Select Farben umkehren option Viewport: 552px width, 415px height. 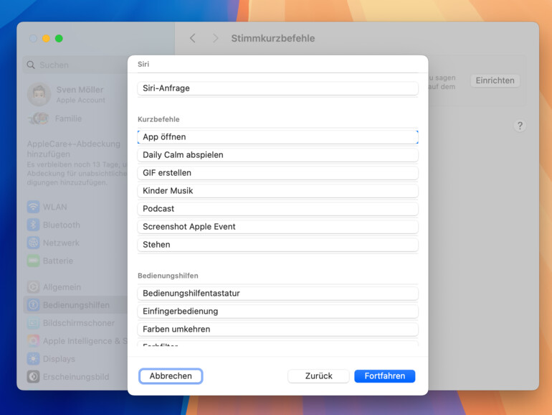click(277, 330)
